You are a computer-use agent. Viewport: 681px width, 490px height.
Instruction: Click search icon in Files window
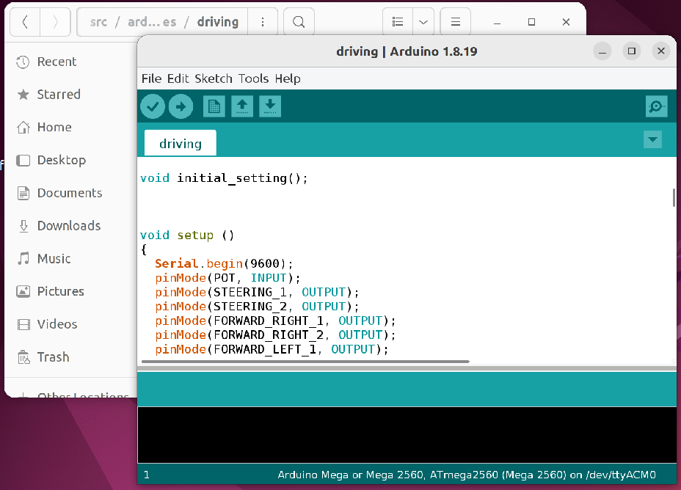click(299, 22)
